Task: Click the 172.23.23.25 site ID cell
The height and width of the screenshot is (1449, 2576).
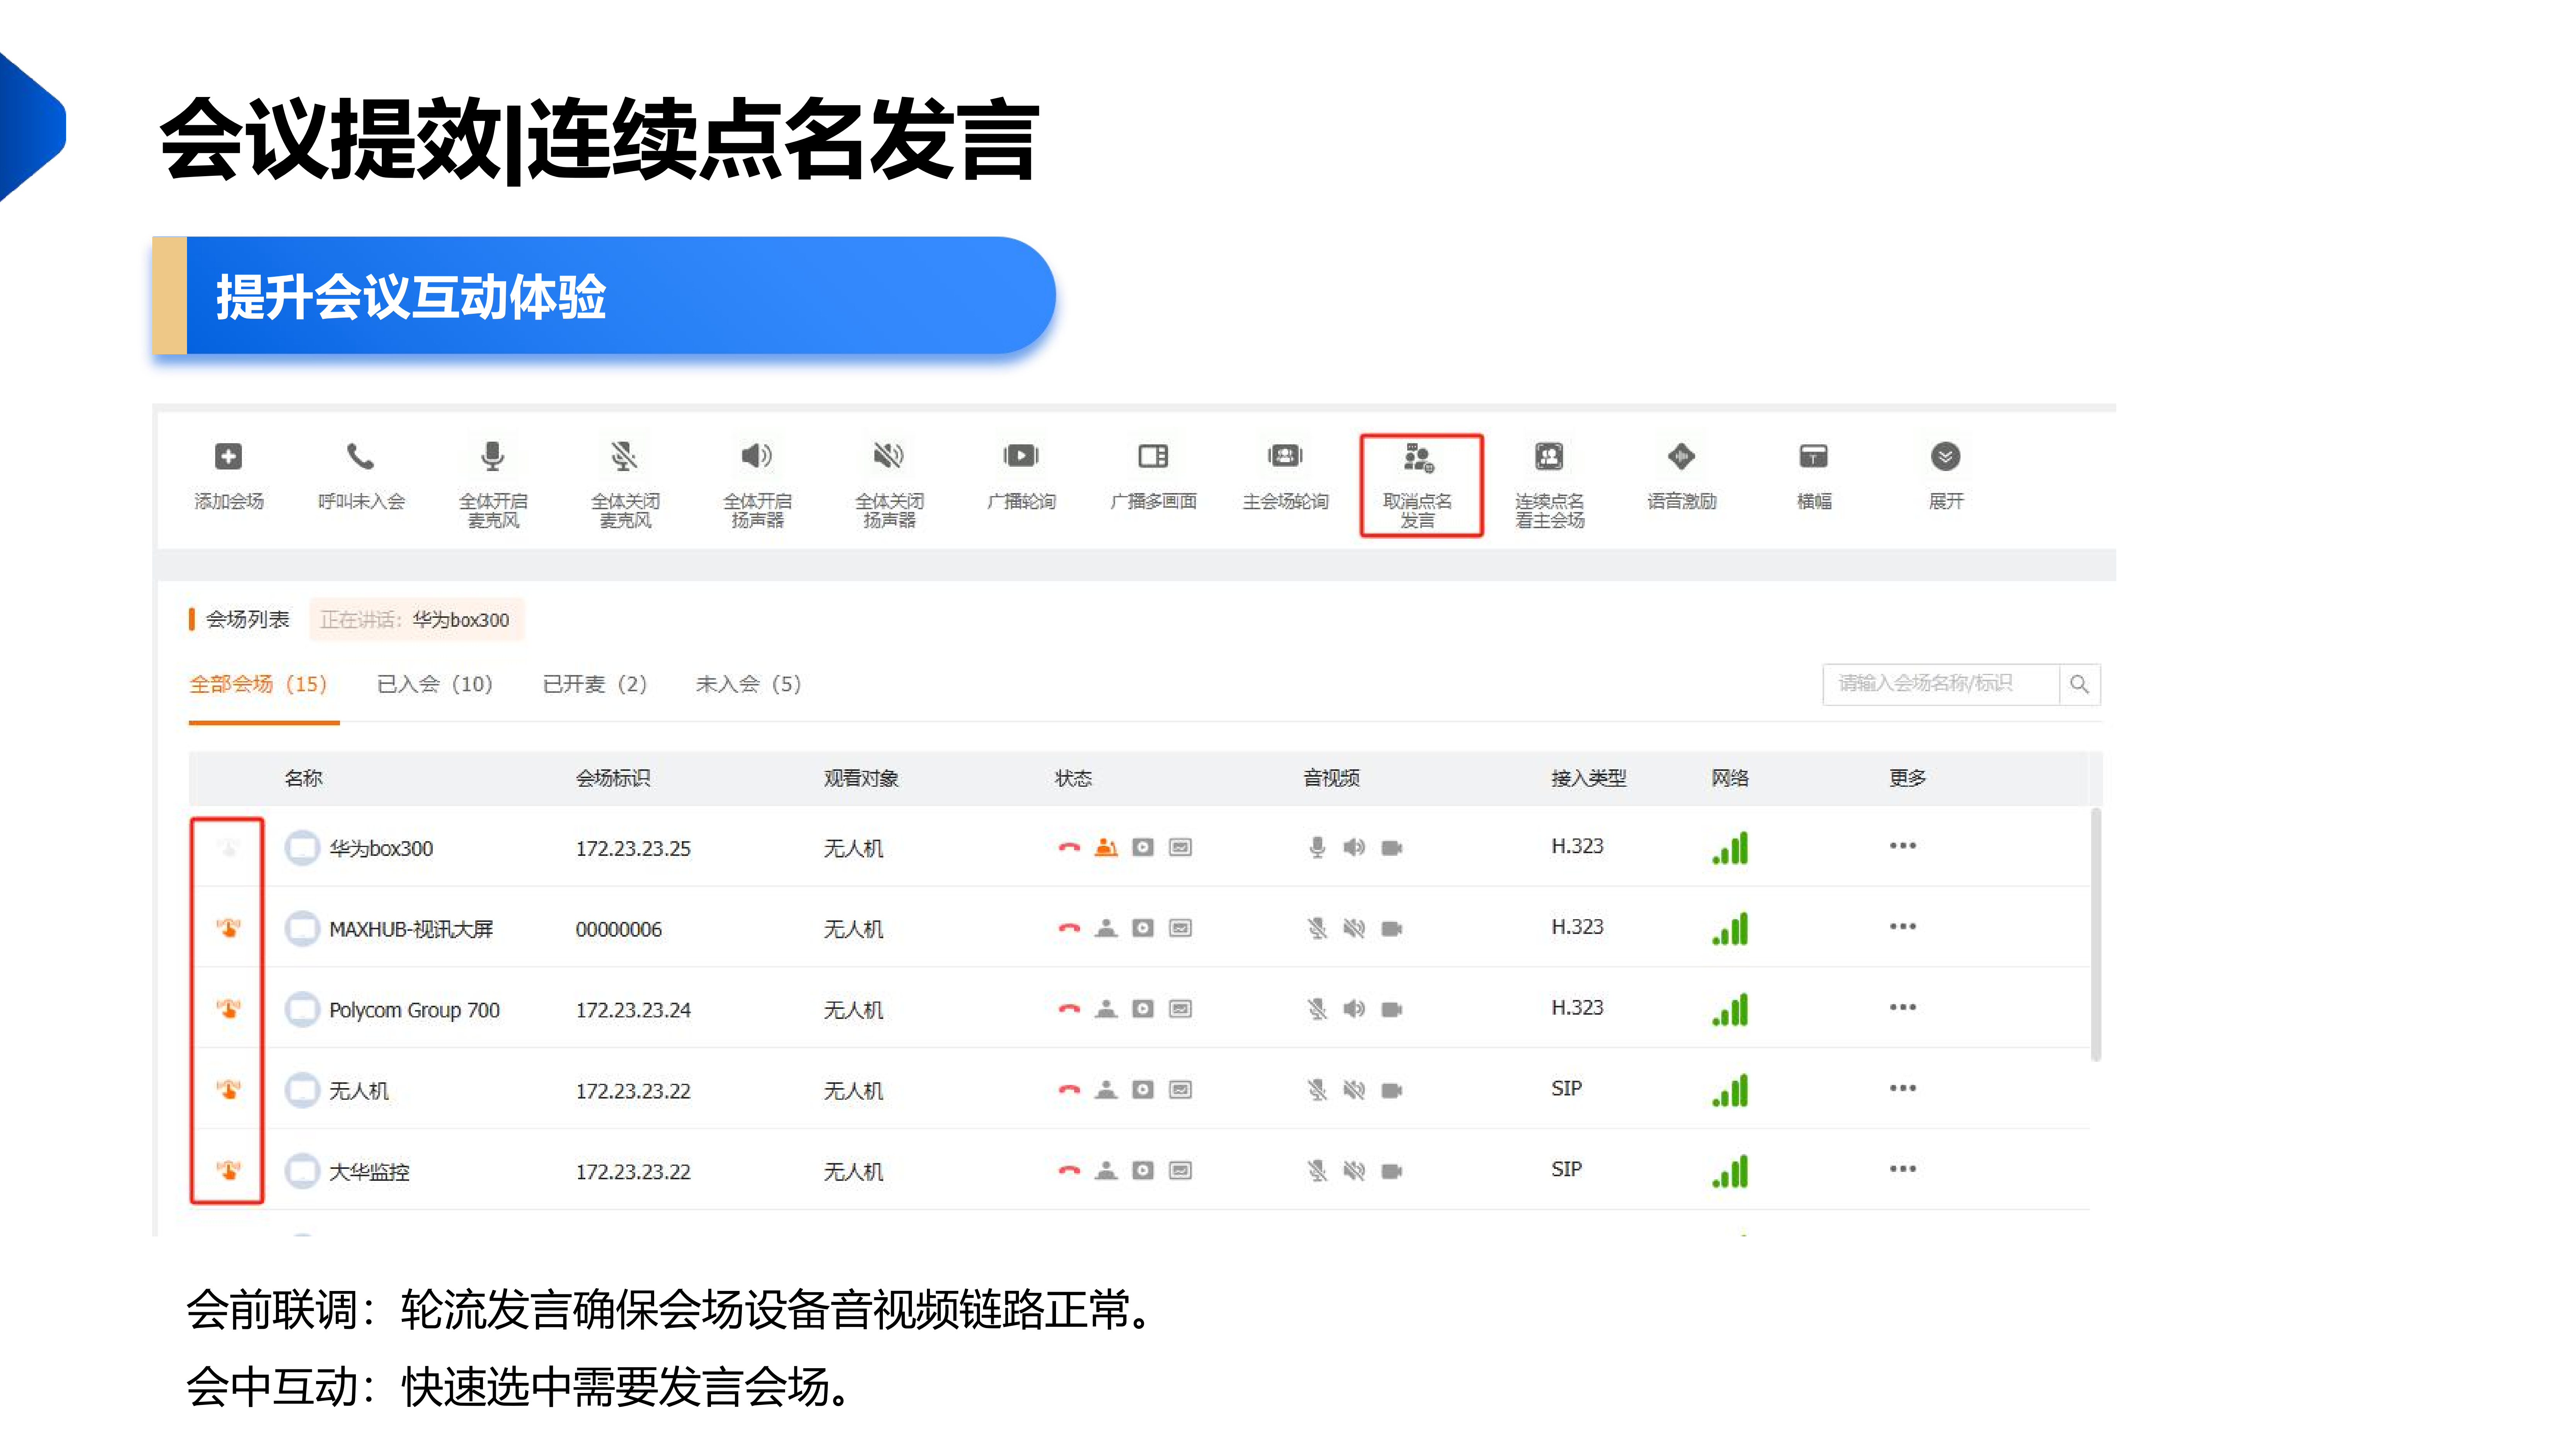Action: pyautogui.click(x=633, y=848)
